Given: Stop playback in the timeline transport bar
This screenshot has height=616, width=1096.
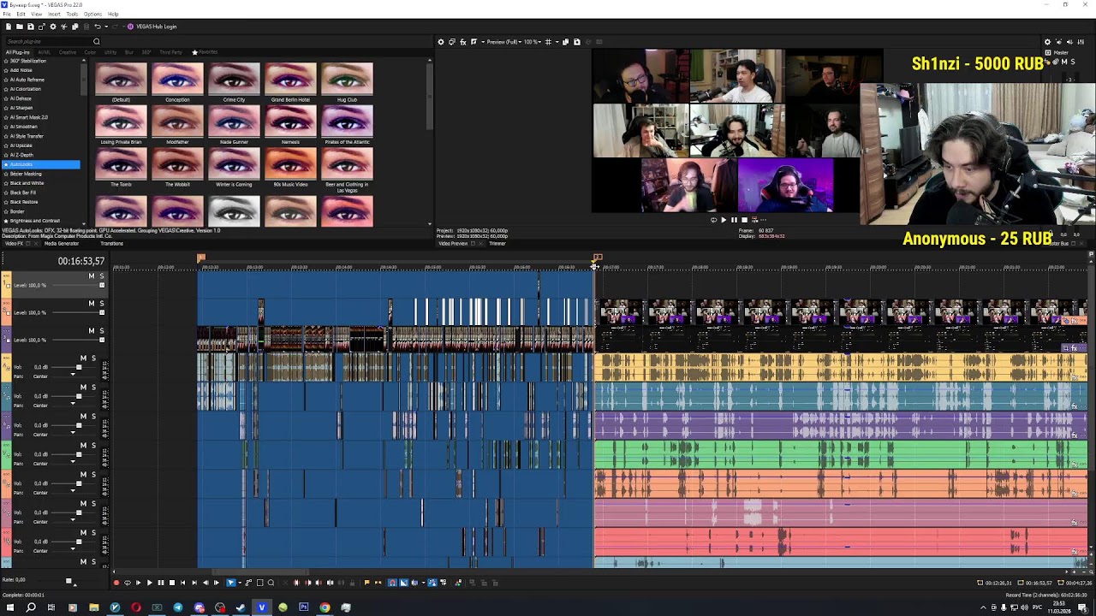Looking at the screenshot, I should [x=172, y=583].
